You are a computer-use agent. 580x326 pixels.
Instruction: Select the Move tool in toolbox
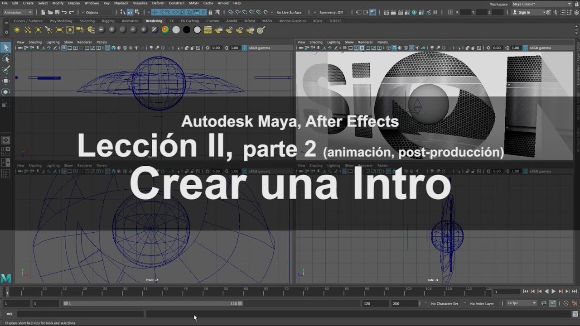6,81
